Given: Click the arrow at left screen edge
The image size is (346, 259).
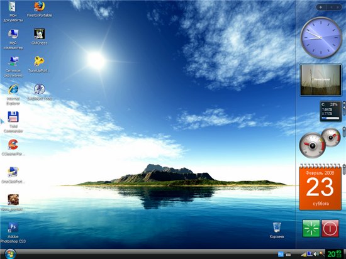Looking at the screenshot, I should 2,121.
